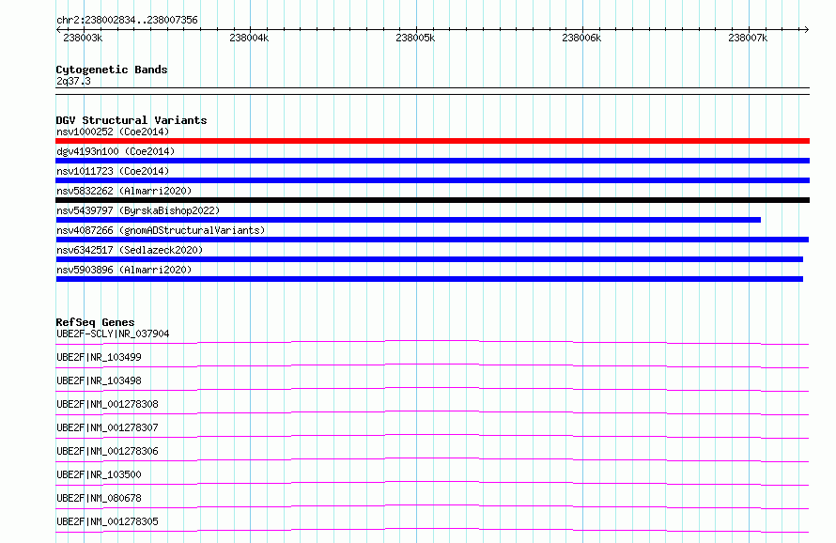Click the 238005k ruler label
The width and height of the screenshot is (836, 543).
click(415, 38)
